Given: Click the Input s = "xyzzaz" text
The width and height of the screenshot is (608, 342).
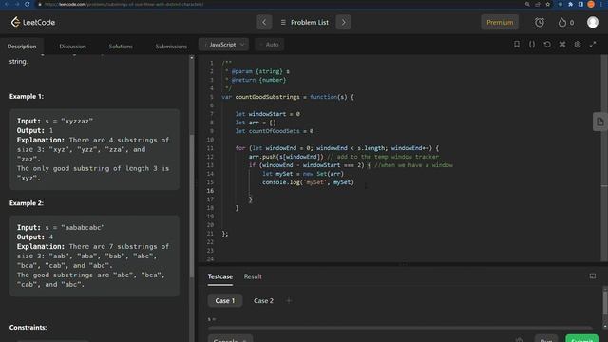Looking at the screenshot, I should [55, 121].
